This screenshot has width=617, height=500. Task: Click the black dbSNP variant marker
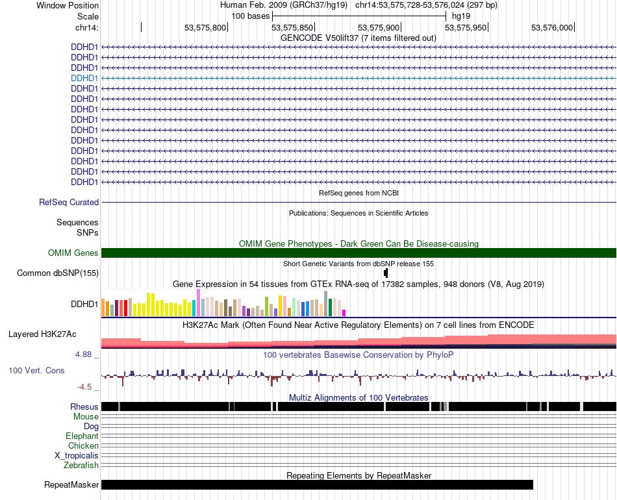point(386,273)
